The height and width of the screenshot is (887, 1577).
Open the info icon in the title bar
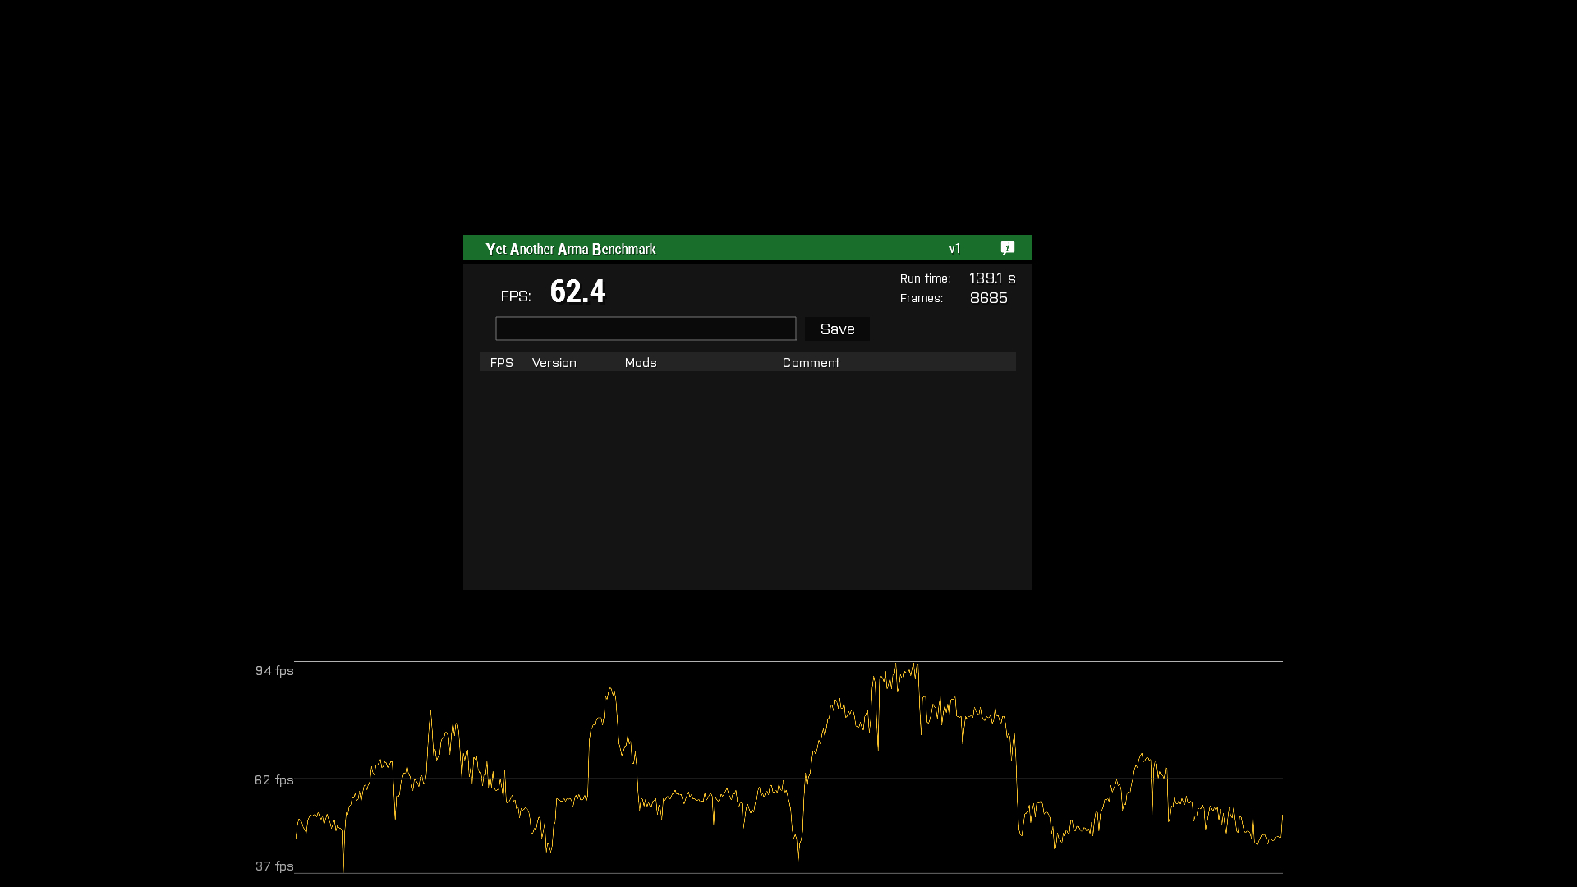[1008, 248]
